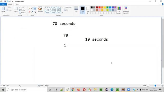Open the shape Outline dropdown
This screenshot has width=164, height=92.
coord(68,7)
